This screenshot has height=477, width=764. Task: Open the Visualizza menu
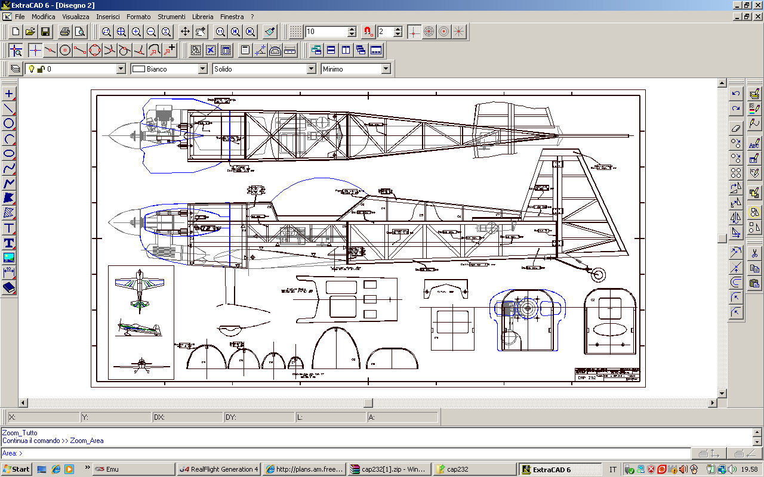pyautogui.click(x=75, y=17)
